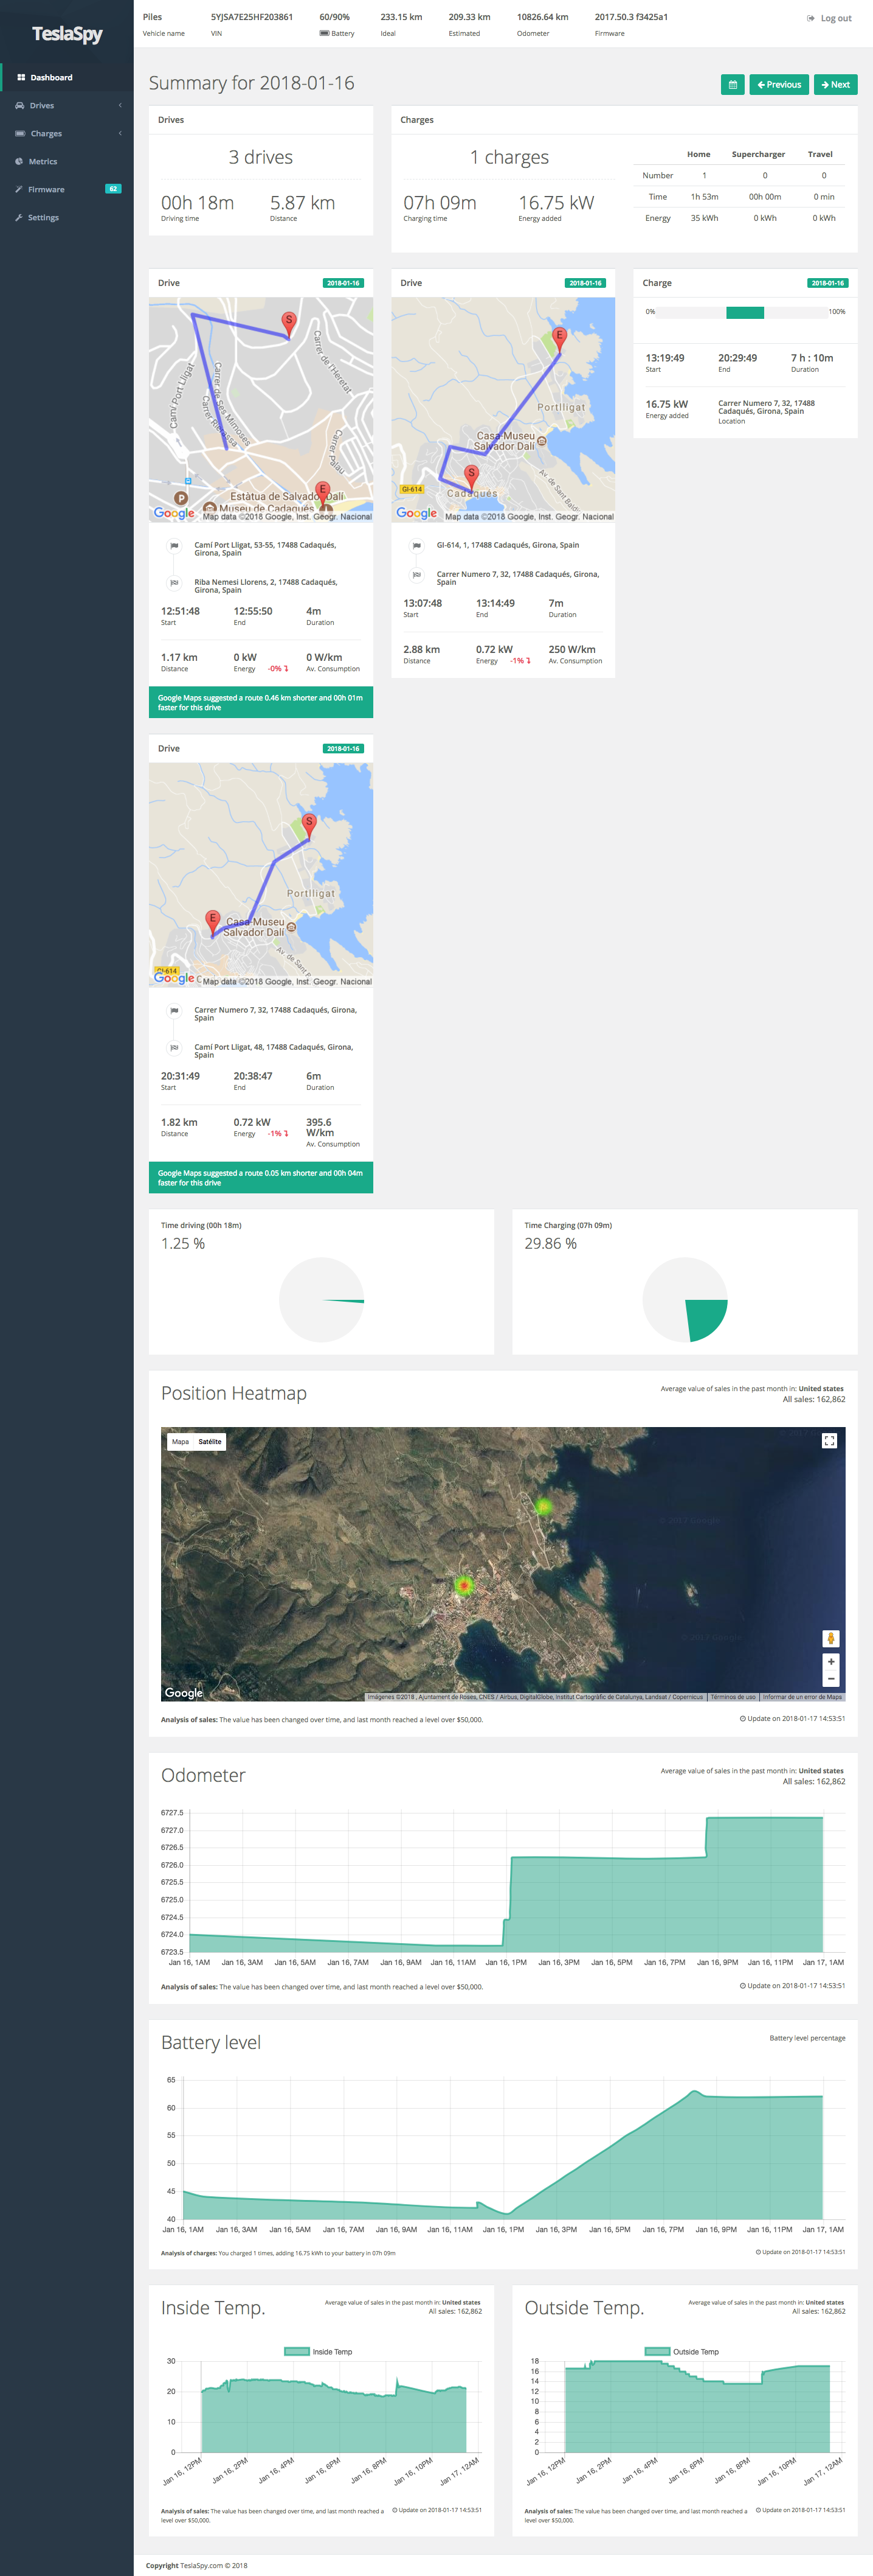Click the Firmware 62 badge

113,189
